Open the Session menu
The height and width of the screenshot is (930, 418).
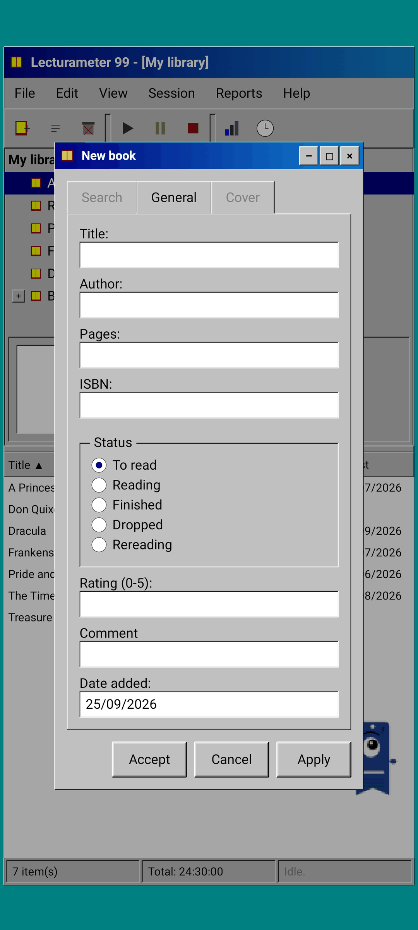(171, 93)
